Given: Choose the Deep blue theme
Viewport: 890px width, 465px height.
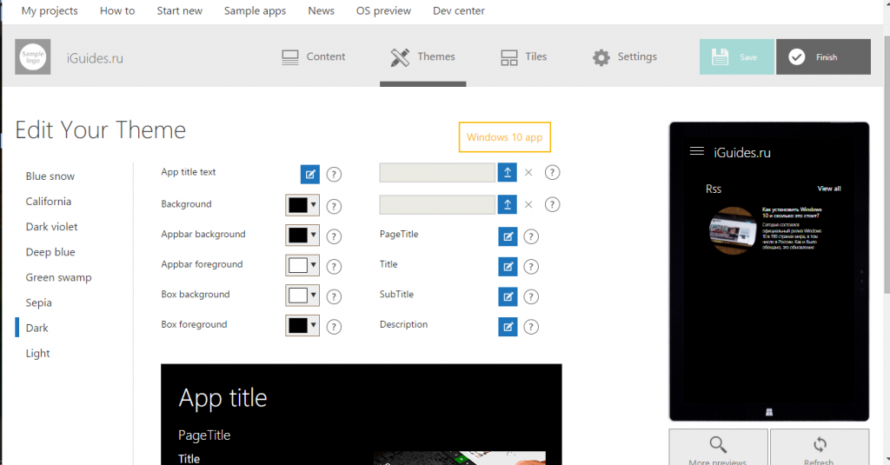Looking at the screenshot, I should coord(50,252).
